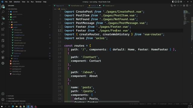
Task: Collapse the pages folder
Action: tap(15, 27)
